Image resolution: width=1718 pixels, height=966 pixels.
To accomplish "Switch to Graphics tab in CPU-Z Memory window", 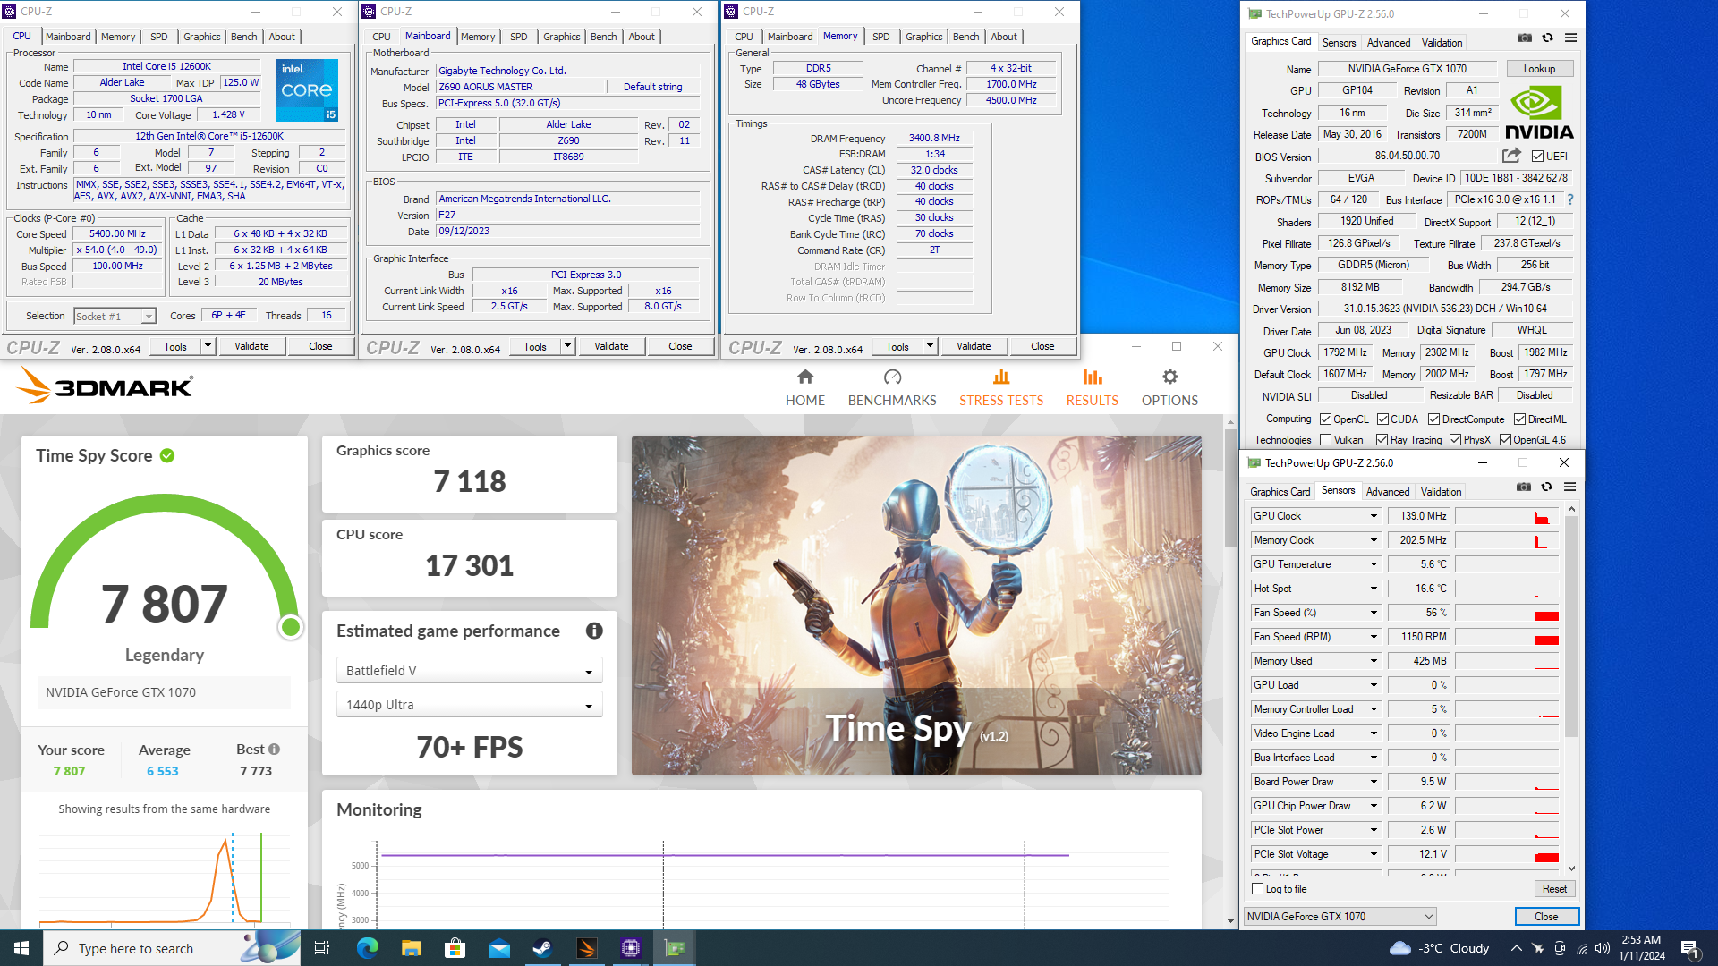I will click(x=923, y=37).
